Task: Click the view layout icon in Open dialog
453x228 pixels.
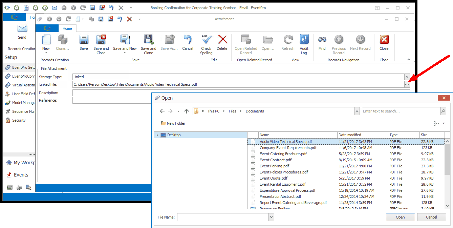Action: click(436, 123)
